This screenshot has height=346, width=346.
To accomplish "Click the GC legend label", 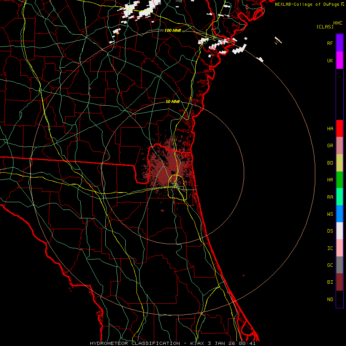I will click(330, 265).
